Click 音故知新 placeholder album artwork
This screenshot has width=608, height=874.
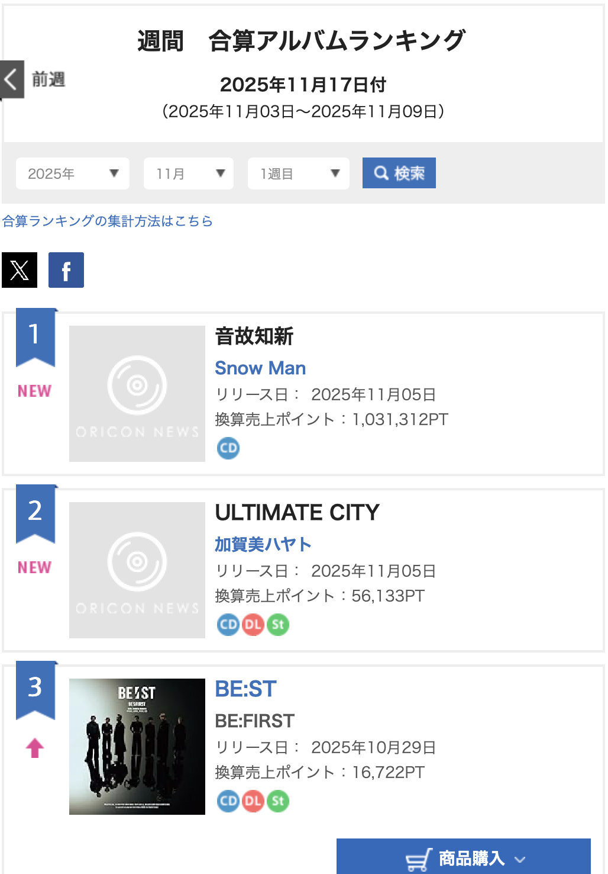pos(137,394)
